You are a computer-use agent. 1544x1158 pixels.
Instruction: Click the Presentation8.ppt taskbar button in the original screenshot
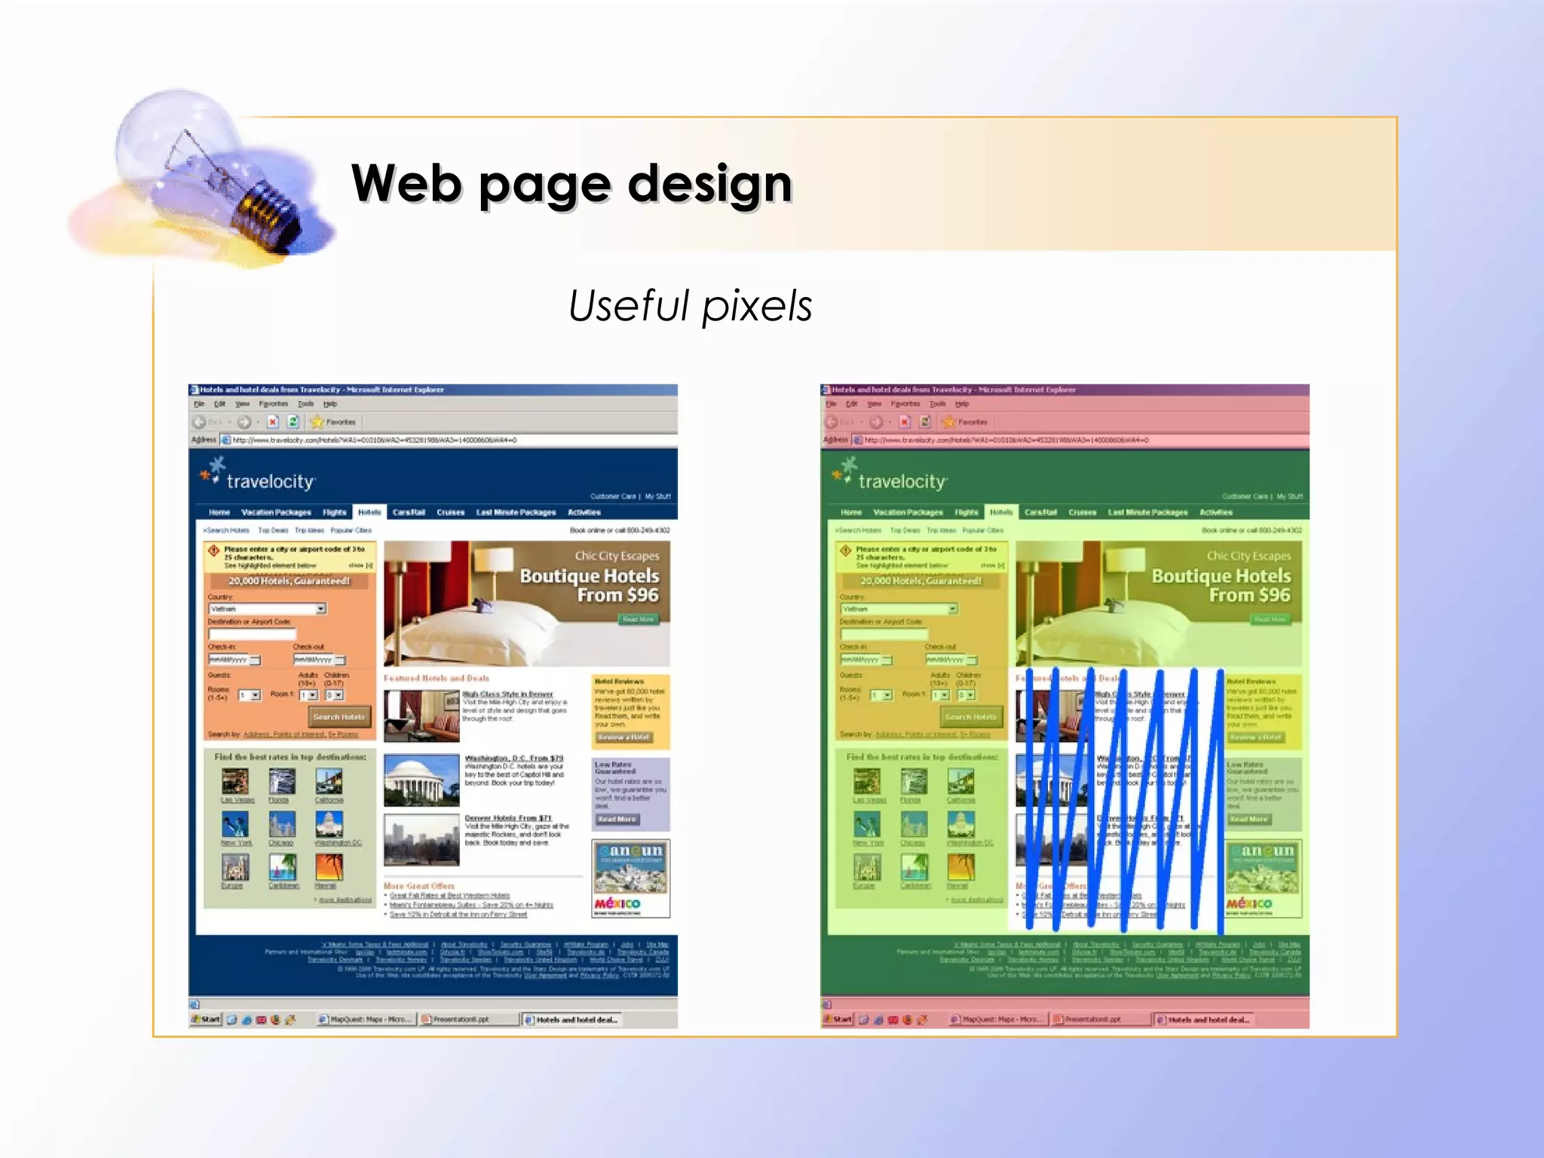[x=469, y=1019]
